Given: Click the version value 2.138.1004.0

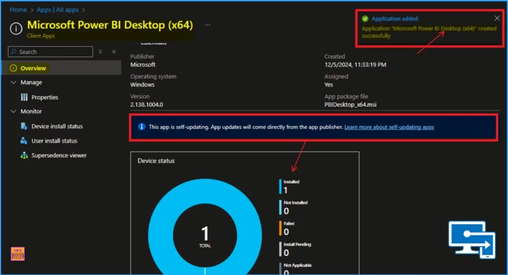Looking at the screenshot, I should click(146, 105).
